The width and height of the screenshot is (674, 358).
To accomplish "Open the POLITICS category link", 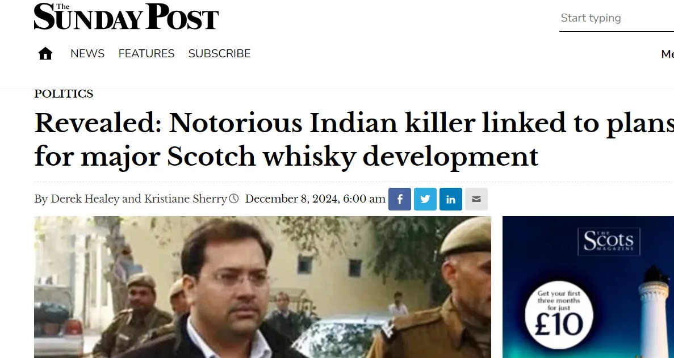I will click(64, 94).
